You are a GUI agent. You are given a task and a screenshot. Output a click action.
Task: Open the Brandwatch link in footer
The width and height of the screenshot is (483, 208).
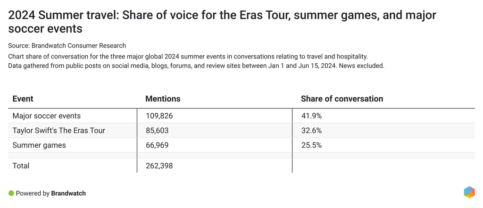coord(68,193)
